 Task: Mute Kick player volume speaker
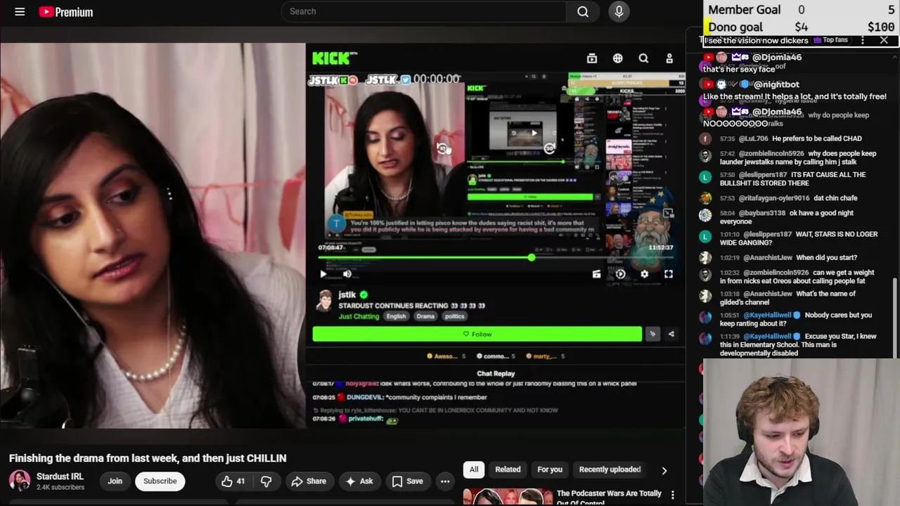(x=347, y=274)
